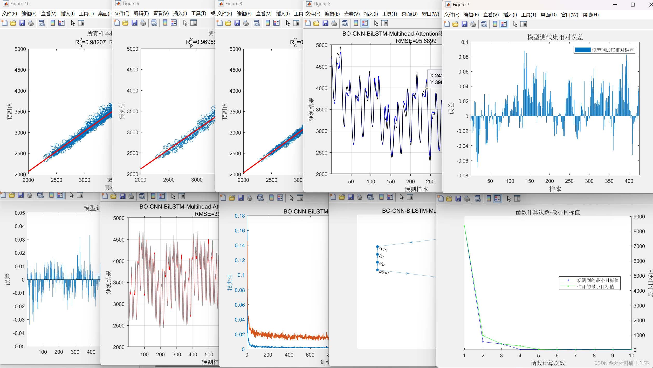Open Property Inspector in Figure 6
This screenshot has height=368, width=653.
coord(384,23)
